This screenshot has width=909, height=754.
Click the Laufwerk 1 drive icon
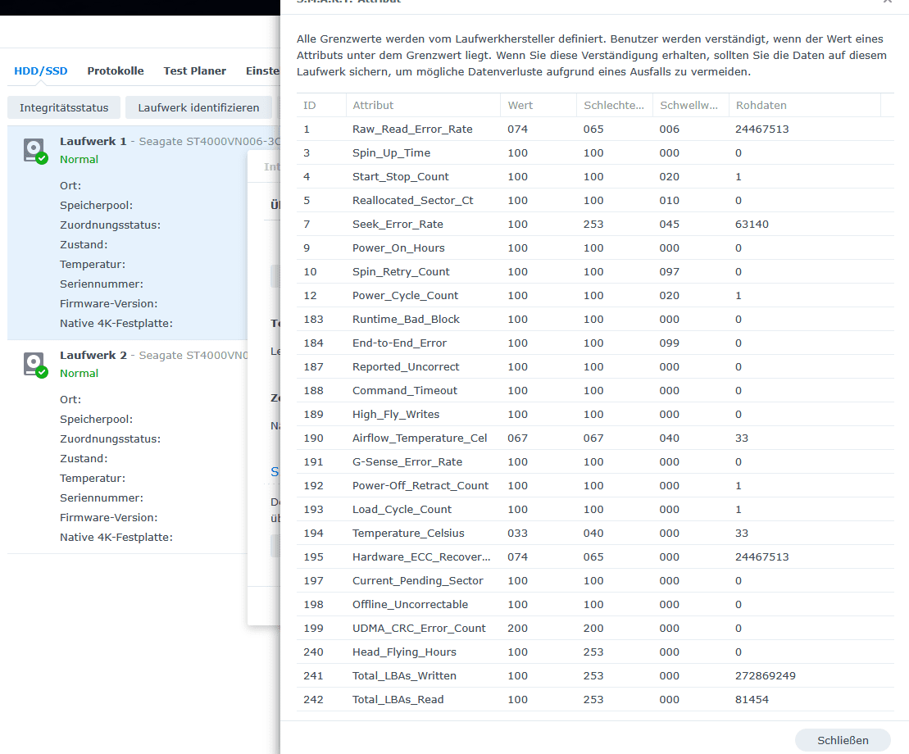[35, 151]
